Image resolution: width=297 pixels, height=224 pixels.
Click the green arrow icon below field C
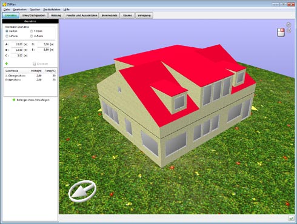coord(7,64)
